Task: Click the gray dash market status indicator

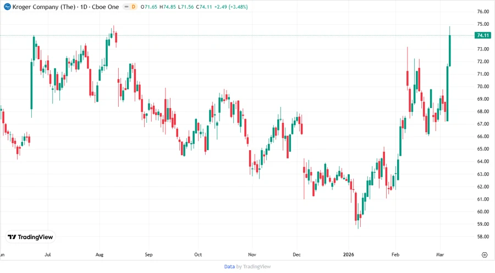Action: click(127, 7)
